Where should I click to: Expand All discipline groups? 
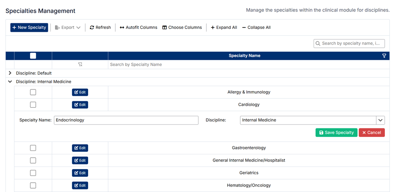point(224,28)
